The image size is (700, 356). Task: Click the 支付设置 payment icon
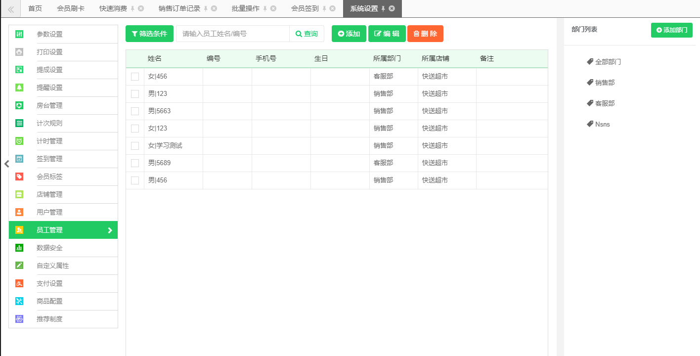tap(19, 283)
